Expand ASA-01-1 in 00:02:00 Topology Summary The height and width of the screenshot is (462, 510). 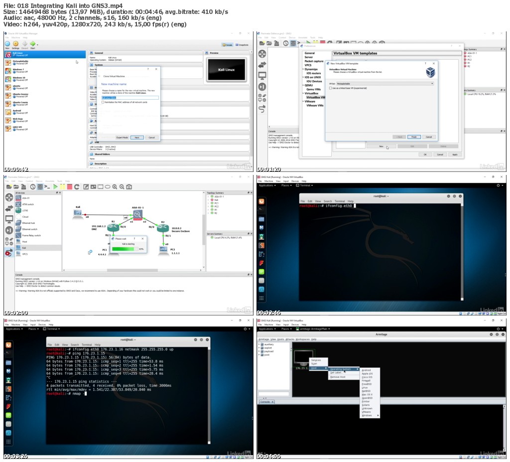[209, 197]
